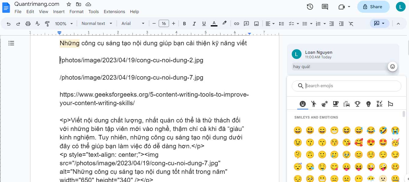
Task: Click the Paint format icon
Action: point(47,23)
